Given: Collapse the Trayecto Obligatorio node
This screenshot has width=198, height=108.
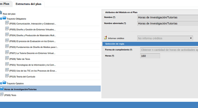Looking at the screenshot, I should pyautogui.click(x=1, y=19).
